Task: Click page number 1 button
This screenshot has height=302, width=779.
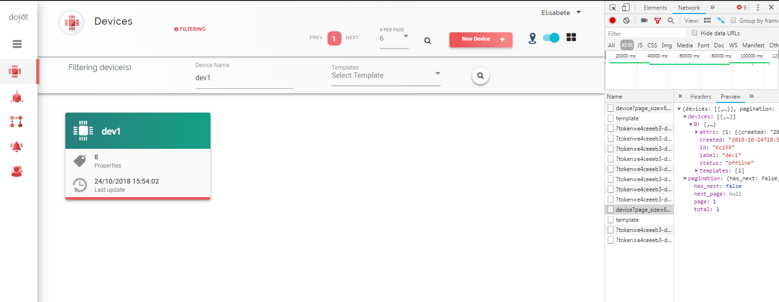Action: click(334, 38)
